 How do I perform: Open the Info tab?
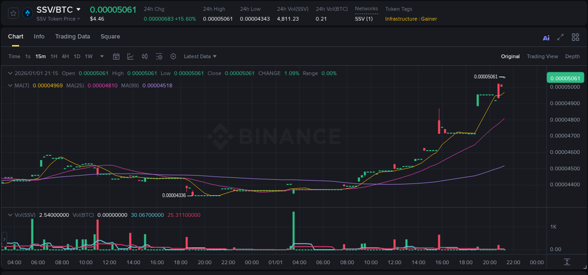[39, 36]
